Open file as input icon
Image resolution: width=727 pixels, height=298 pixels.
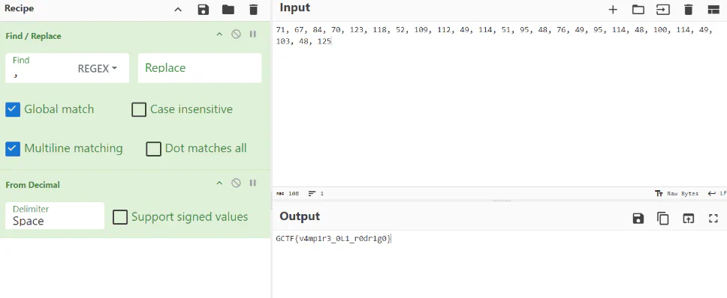tap(663, 10)
